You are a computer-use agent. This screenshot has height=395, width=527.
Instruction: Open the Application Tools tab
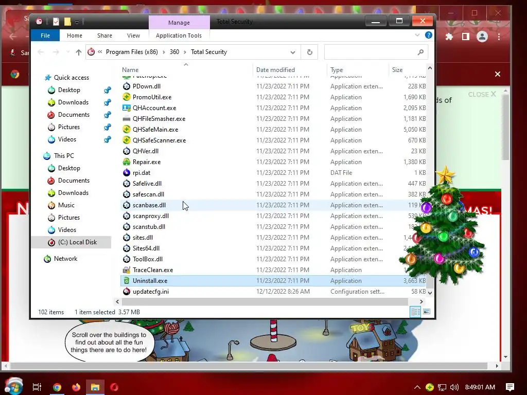pos(179,35)
